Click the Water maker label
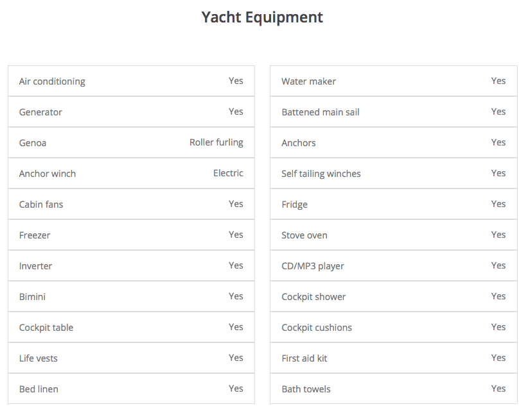Image resolution: width=528 pixels, height=418 pixels. click(x=308, y=81)
